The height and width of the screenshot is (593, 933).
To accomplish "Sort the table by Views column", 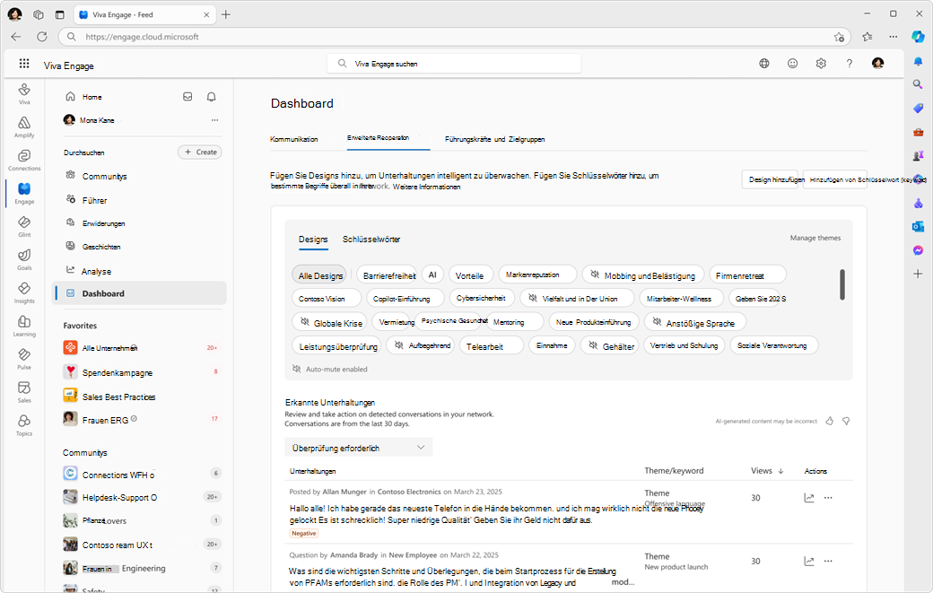I will coord(767,470).
